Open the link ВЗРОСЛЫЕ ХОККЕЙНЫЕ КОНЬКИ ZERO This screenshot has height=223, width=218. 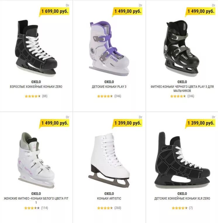click(x=36, y=87)
